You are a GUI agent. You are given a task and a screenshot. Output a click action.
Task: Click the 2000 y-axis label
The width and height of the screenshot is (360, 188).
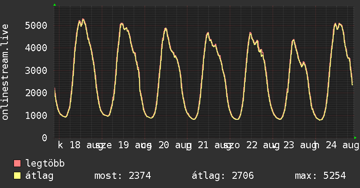coord(36,93)
